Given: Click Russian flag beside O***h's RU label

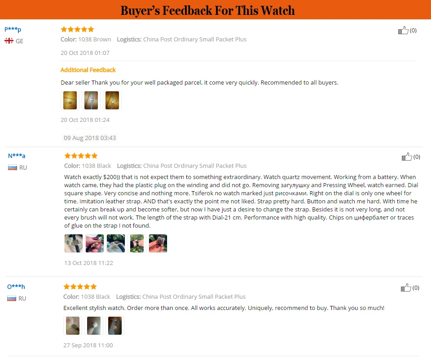Looking at the screenshot, I should [12, 298].
